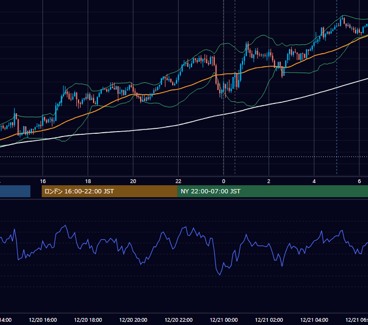Click the "6" hour label on time axis

(359, 181)
